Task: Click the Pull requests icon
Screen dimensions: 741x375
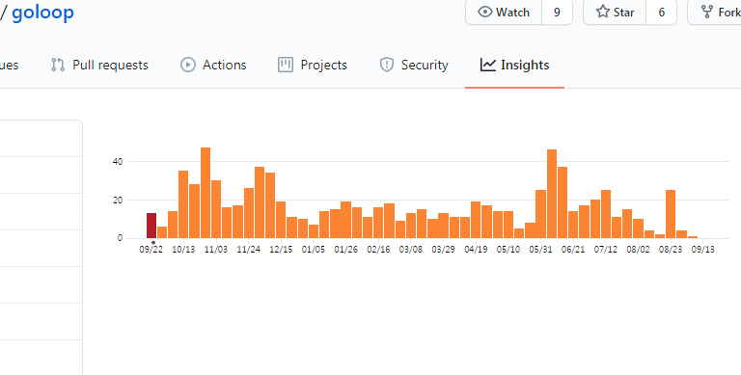Action: [58, 65]
